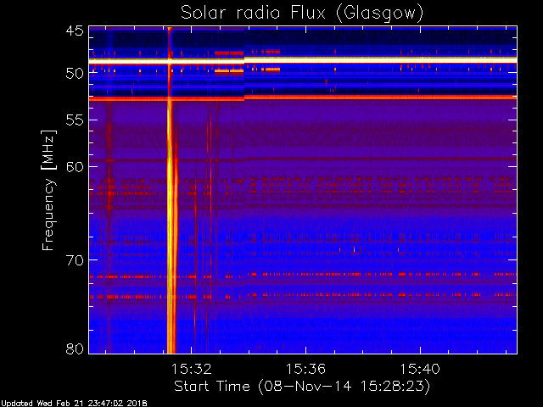
Task: Click the "45" frequency tick label
Action: pos(75,31)
